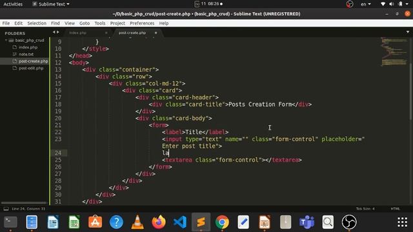Image resolution: width=413 pixels, height=232 pixels.
Task: Click the index.php file icon in sidebar
Action: 15,47
